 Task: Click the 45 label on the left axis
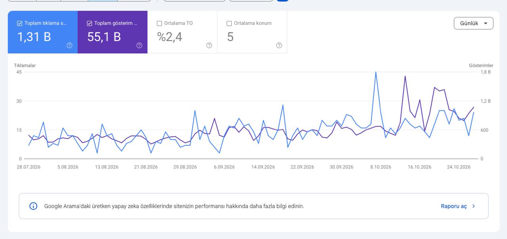tap(19, 72)
